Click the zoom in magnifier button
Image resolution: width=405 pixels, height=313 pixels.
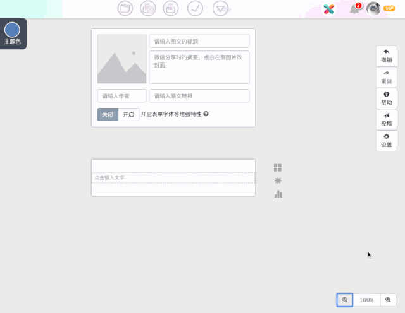[x=388, y=300]
